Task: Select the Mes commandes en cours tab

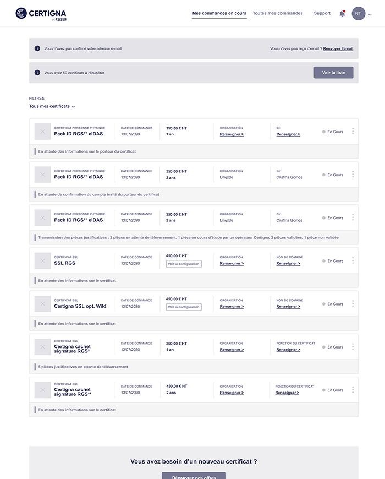Action: pyautogui.click(x=219, y=13)
